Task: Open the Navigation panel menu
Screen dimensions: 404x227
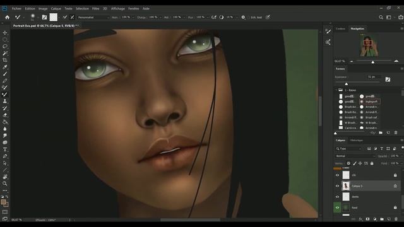Action: click(401, 28)
